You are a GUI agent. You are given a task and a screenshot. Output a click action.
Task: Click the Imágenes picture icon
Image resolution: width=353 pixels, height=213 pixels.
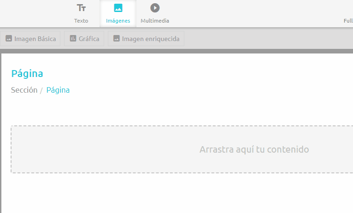tap(118, 8)
